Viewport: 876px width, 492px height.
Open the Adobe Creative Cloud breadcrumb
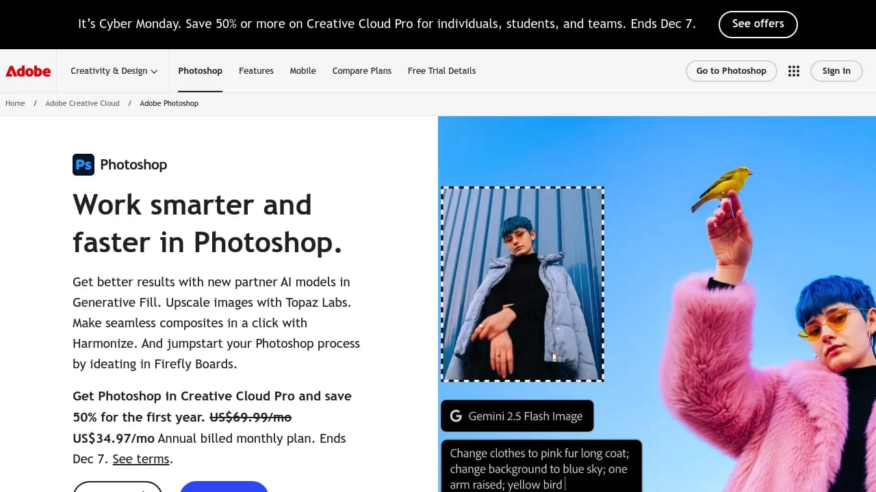click(x=82, y=103)
